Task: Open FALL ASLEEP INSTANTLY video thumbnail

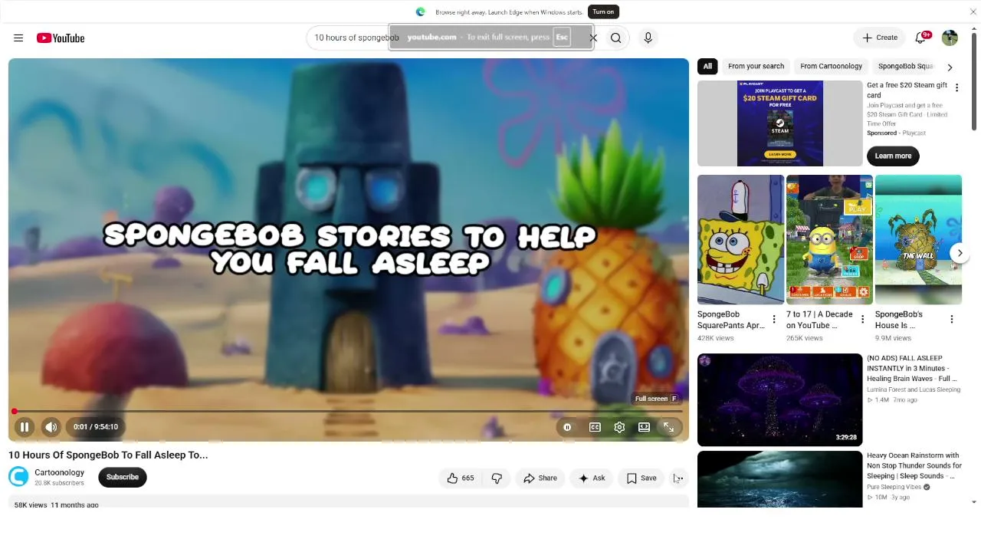Action: (780, 399)
